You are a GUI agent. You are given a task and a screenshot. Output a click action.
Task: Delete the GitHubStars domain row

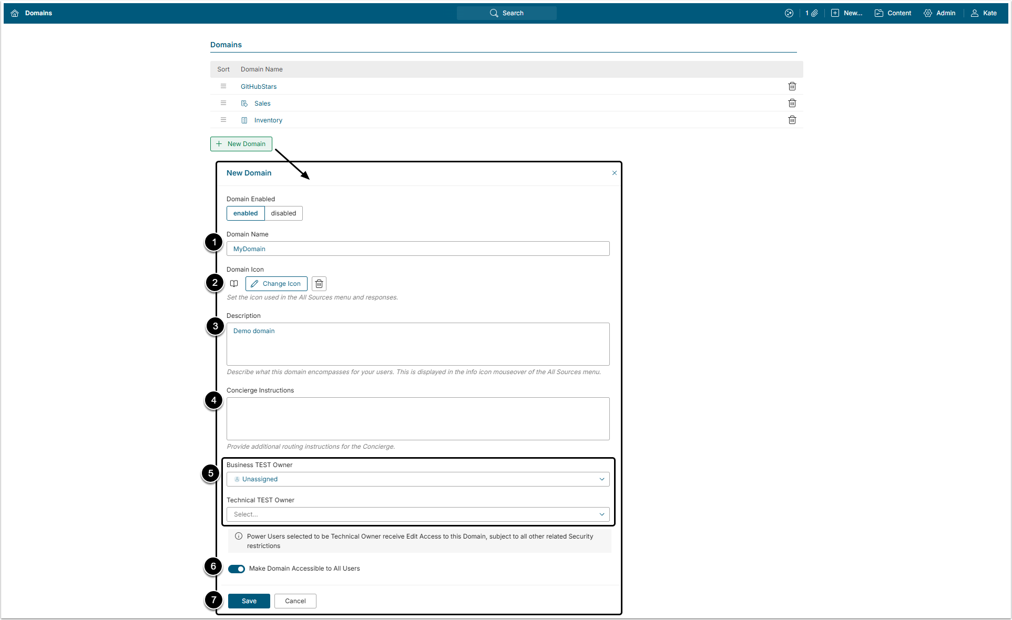click(x=792, y=86)
